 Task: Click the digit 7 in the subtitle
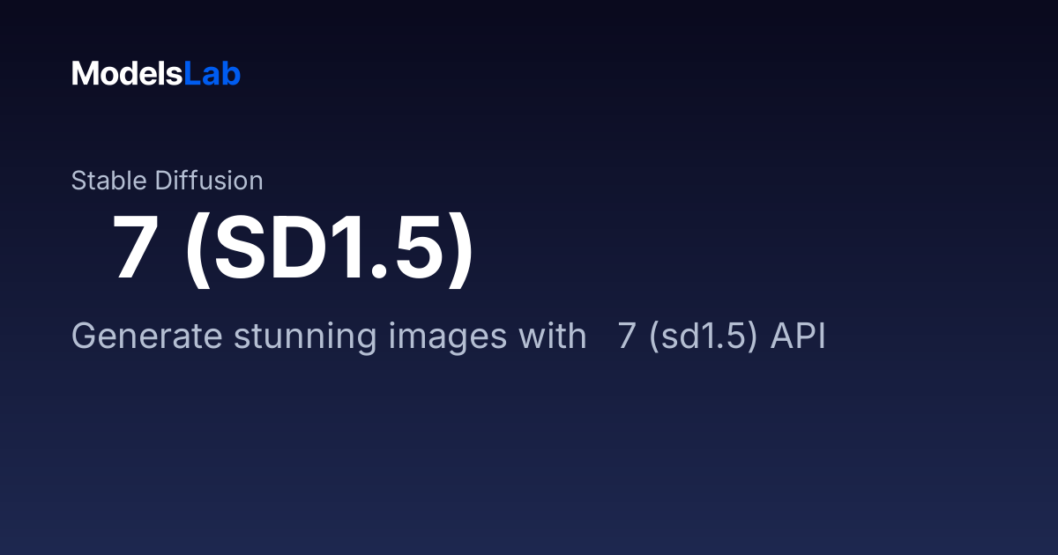pyautogui.click(x=627, y=337)
